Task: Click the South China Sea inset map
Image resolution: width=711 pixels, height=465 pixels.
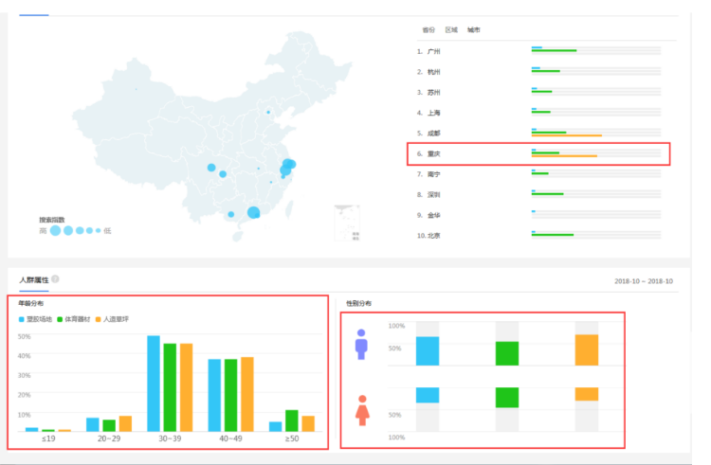Action: click(x=347, y=223)
